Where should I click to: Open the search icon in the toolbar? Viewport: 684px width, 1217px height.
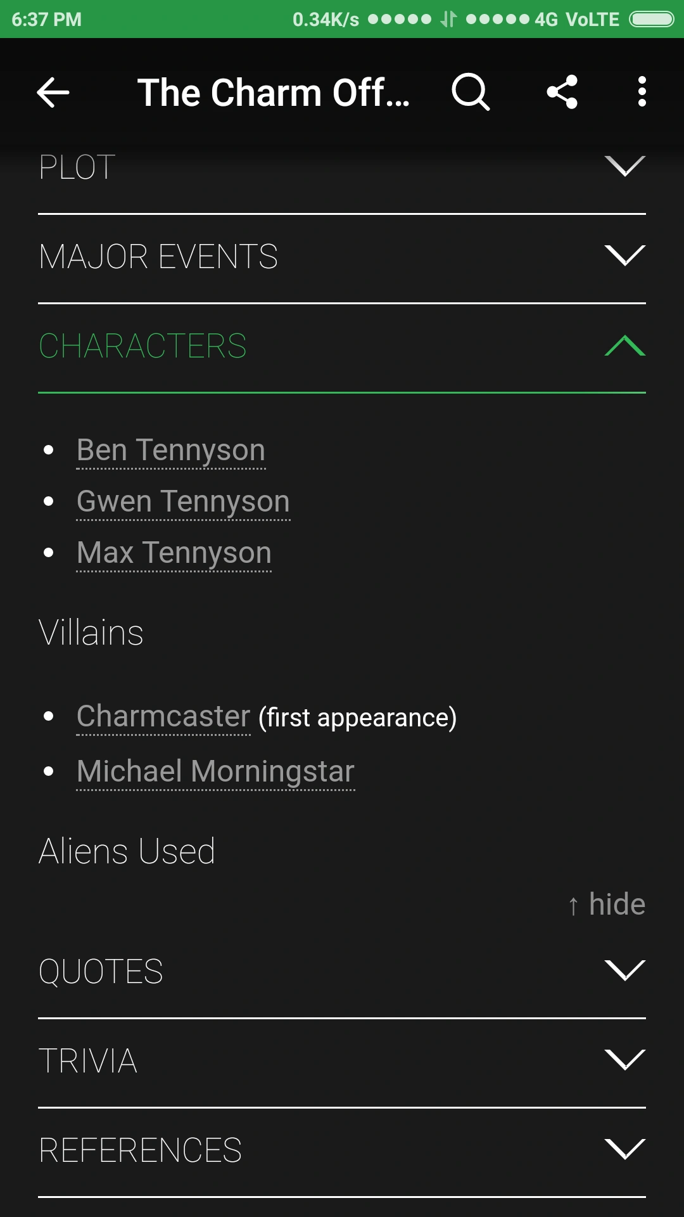coord(469,92)
